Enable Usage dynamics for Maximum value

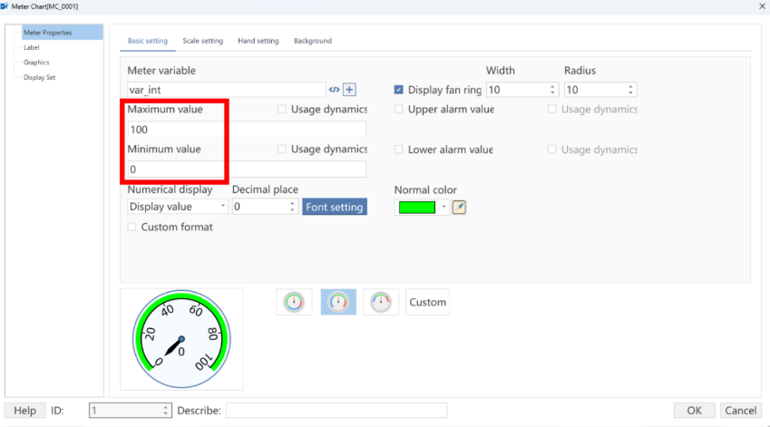[282, 109]
